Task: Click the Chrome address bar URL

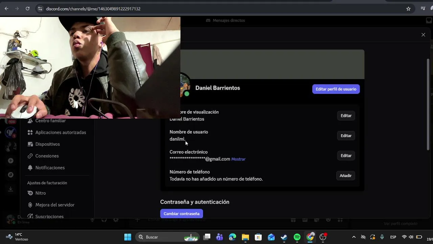Action: click(93, 9)
